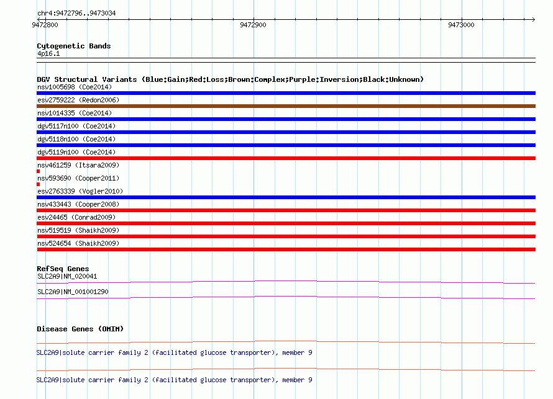Open variant nsv461259 (Itsara2009) label
This screenshot has width=553, height=399.
point(78,165)
